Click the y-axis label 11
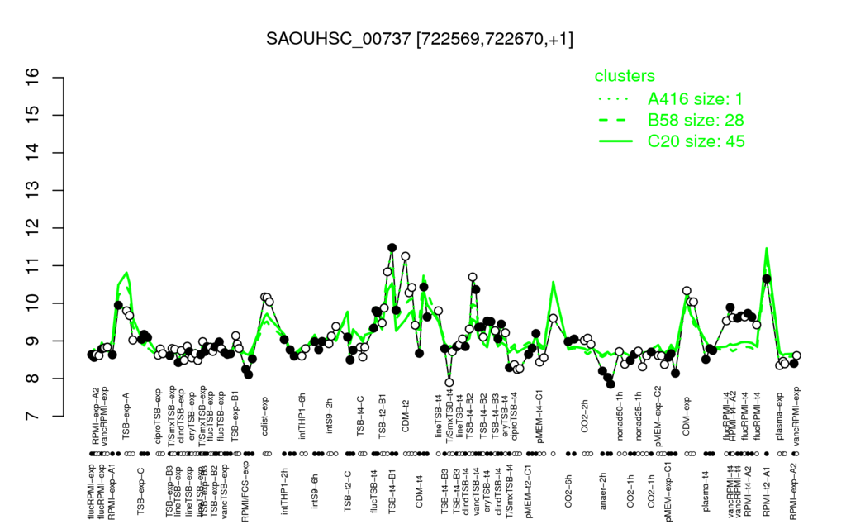This screenshot has height=529, width=846. coord(33,265)
